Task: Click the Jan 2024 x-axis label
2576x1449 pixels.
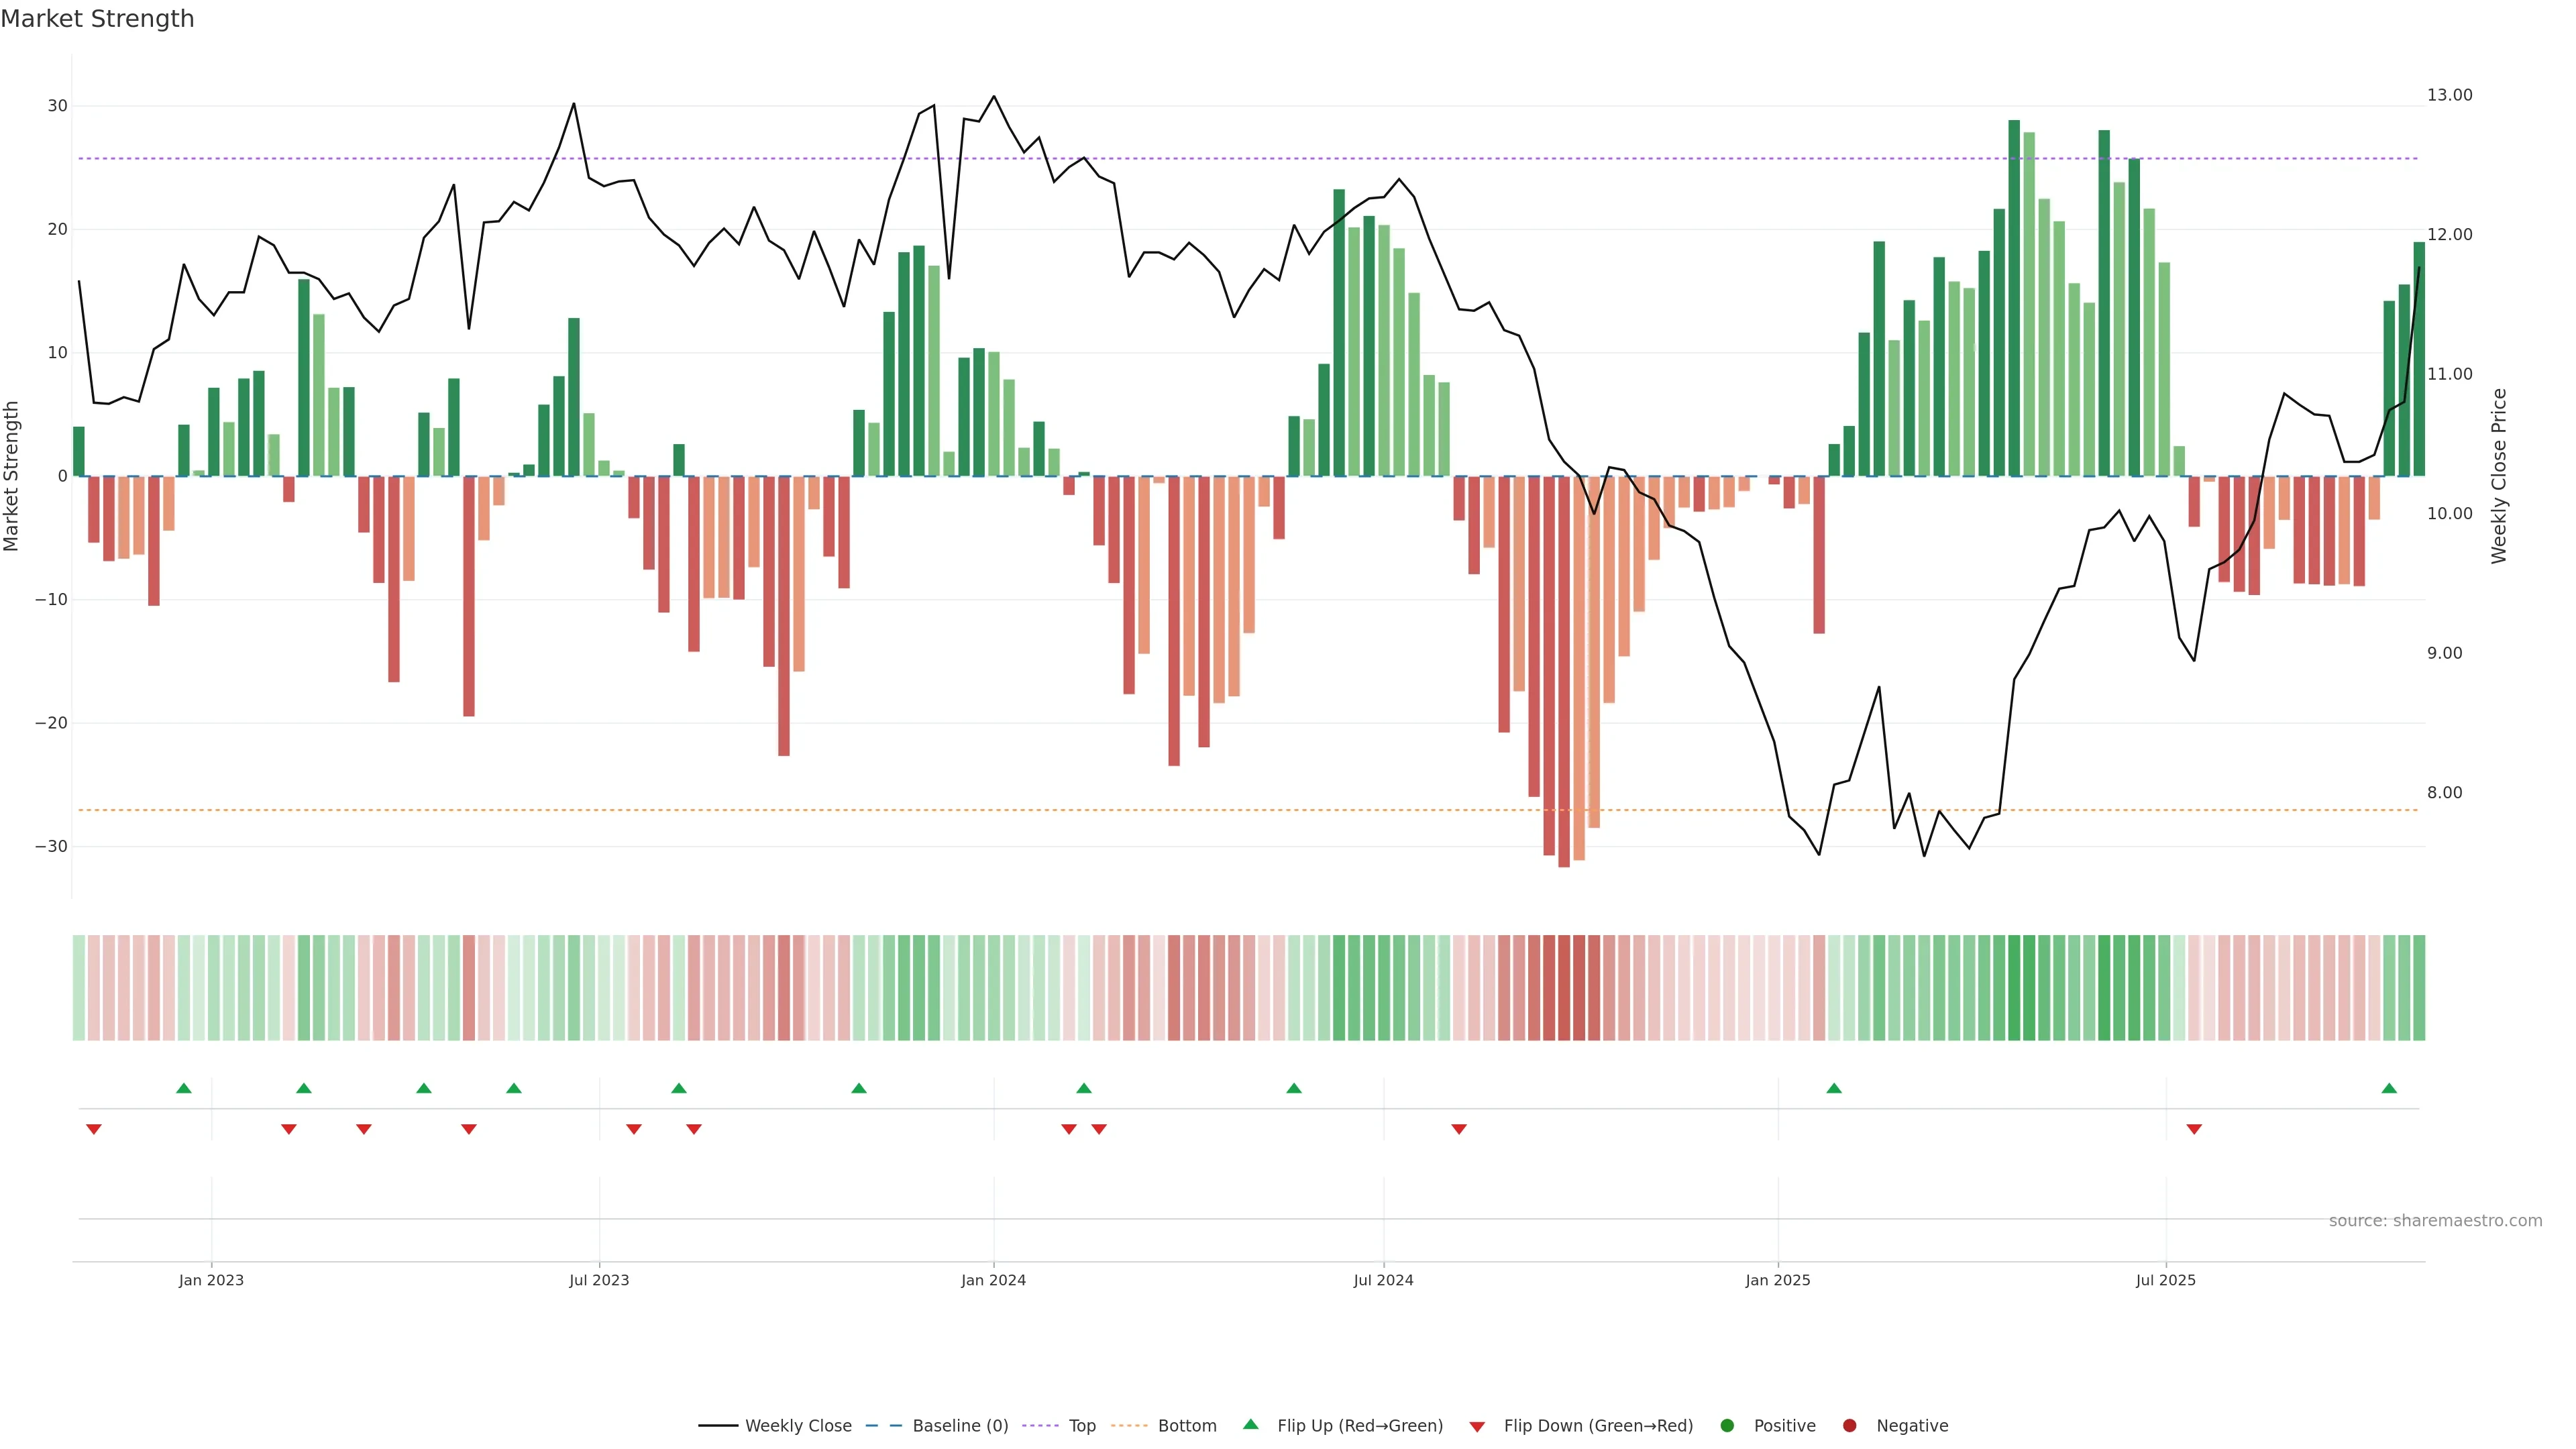Action: click(993, 1280)
